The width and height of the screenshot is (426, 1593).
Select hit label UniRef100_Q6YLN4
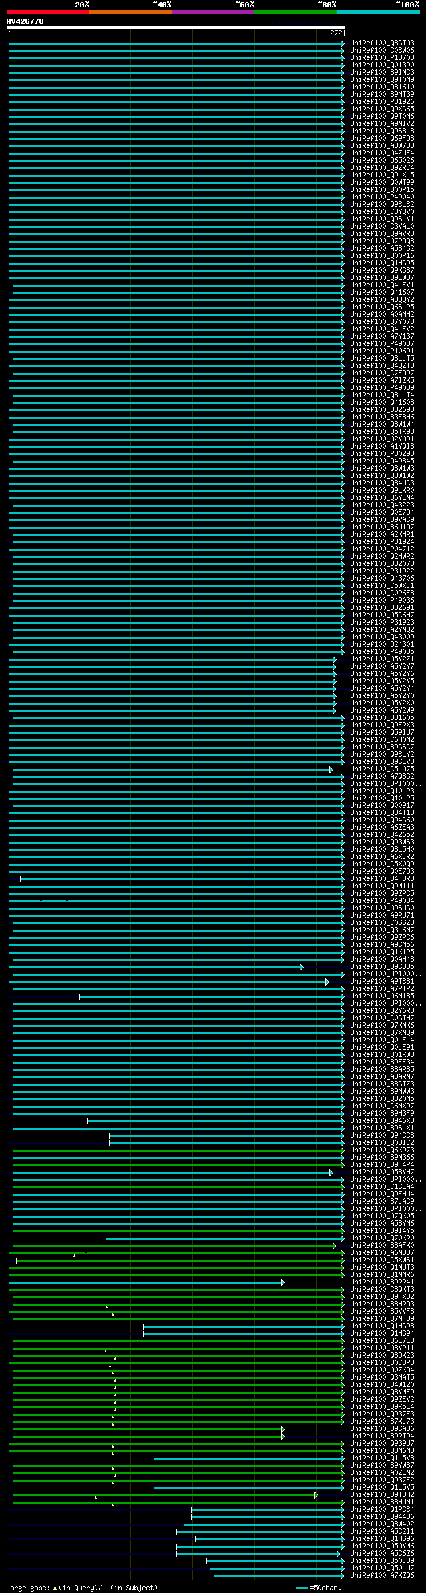pyautogui.click(x=382, y=498)
